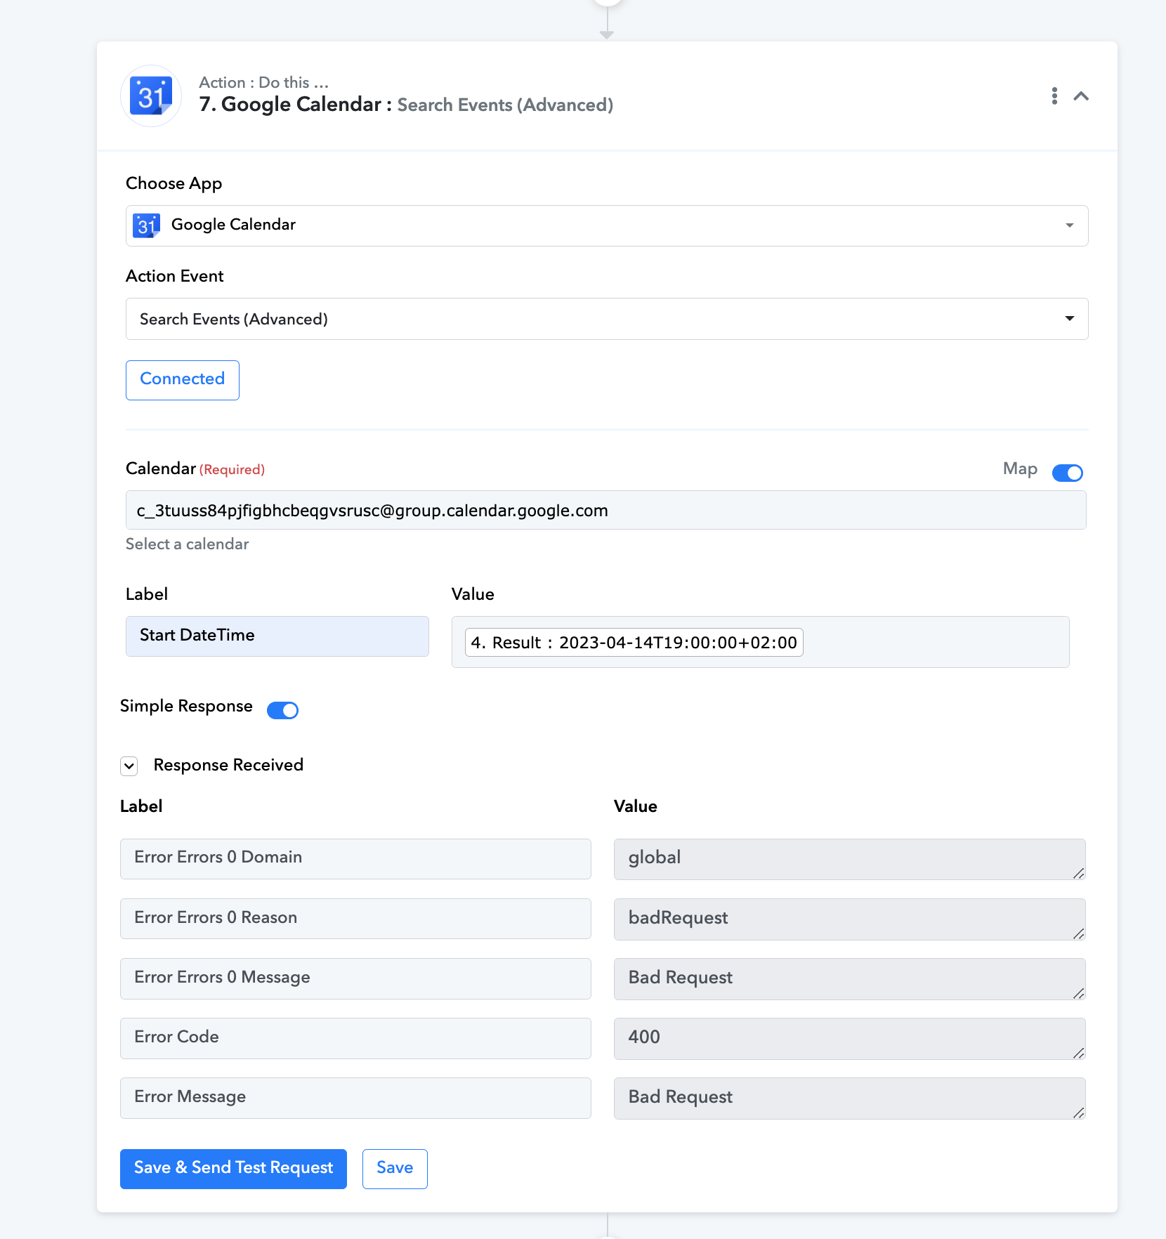Toggle the Calendar Map switch

point(1067,473)
